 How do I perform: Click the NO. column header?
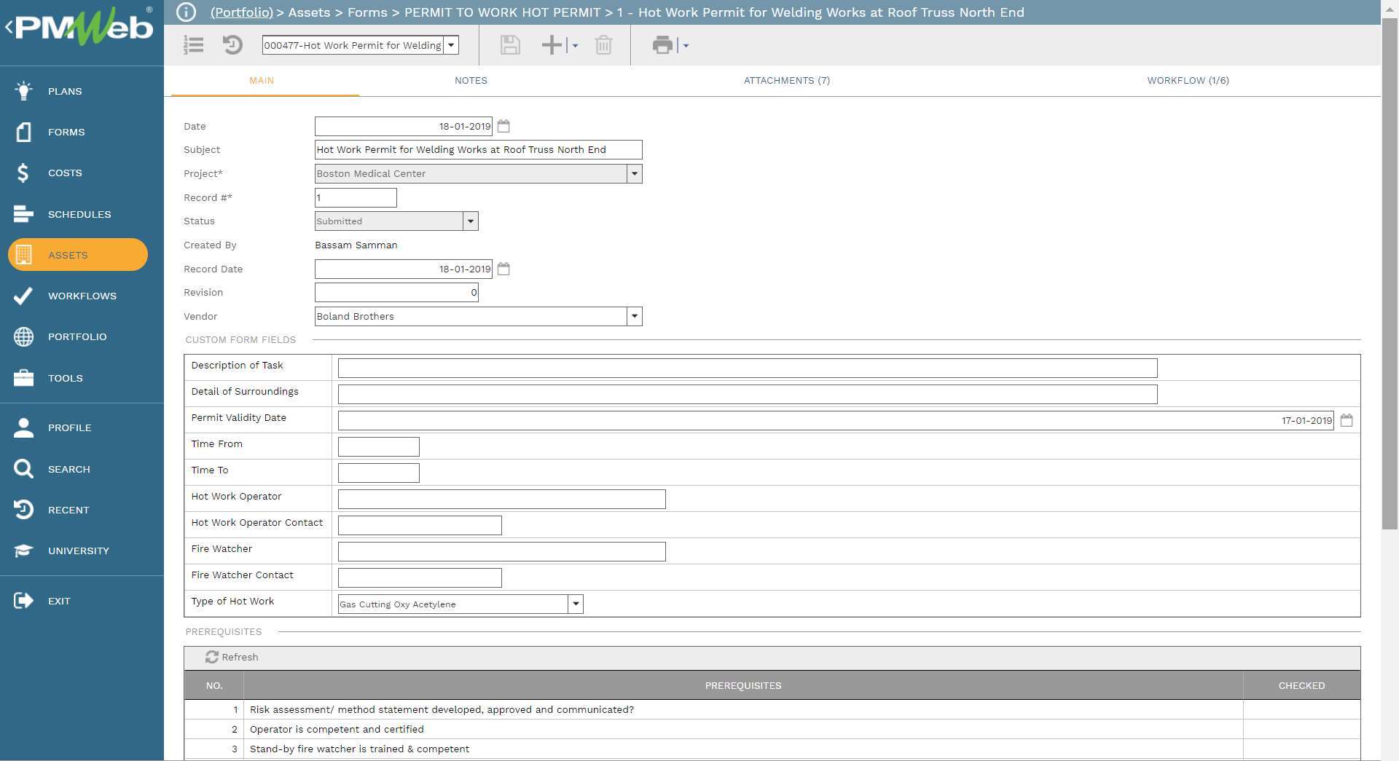pyautogui.click(x=214, y=685)
